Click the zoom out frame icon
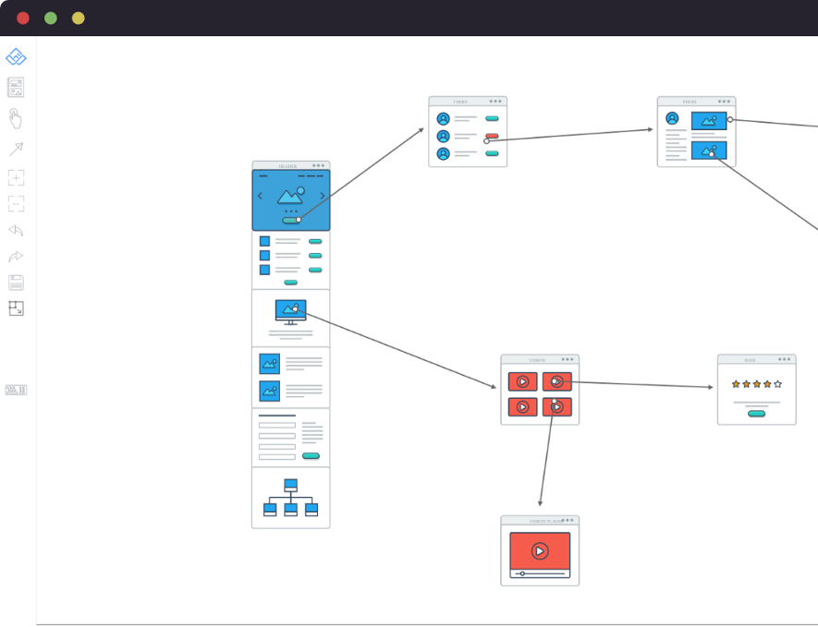 [x=16, y=204]
